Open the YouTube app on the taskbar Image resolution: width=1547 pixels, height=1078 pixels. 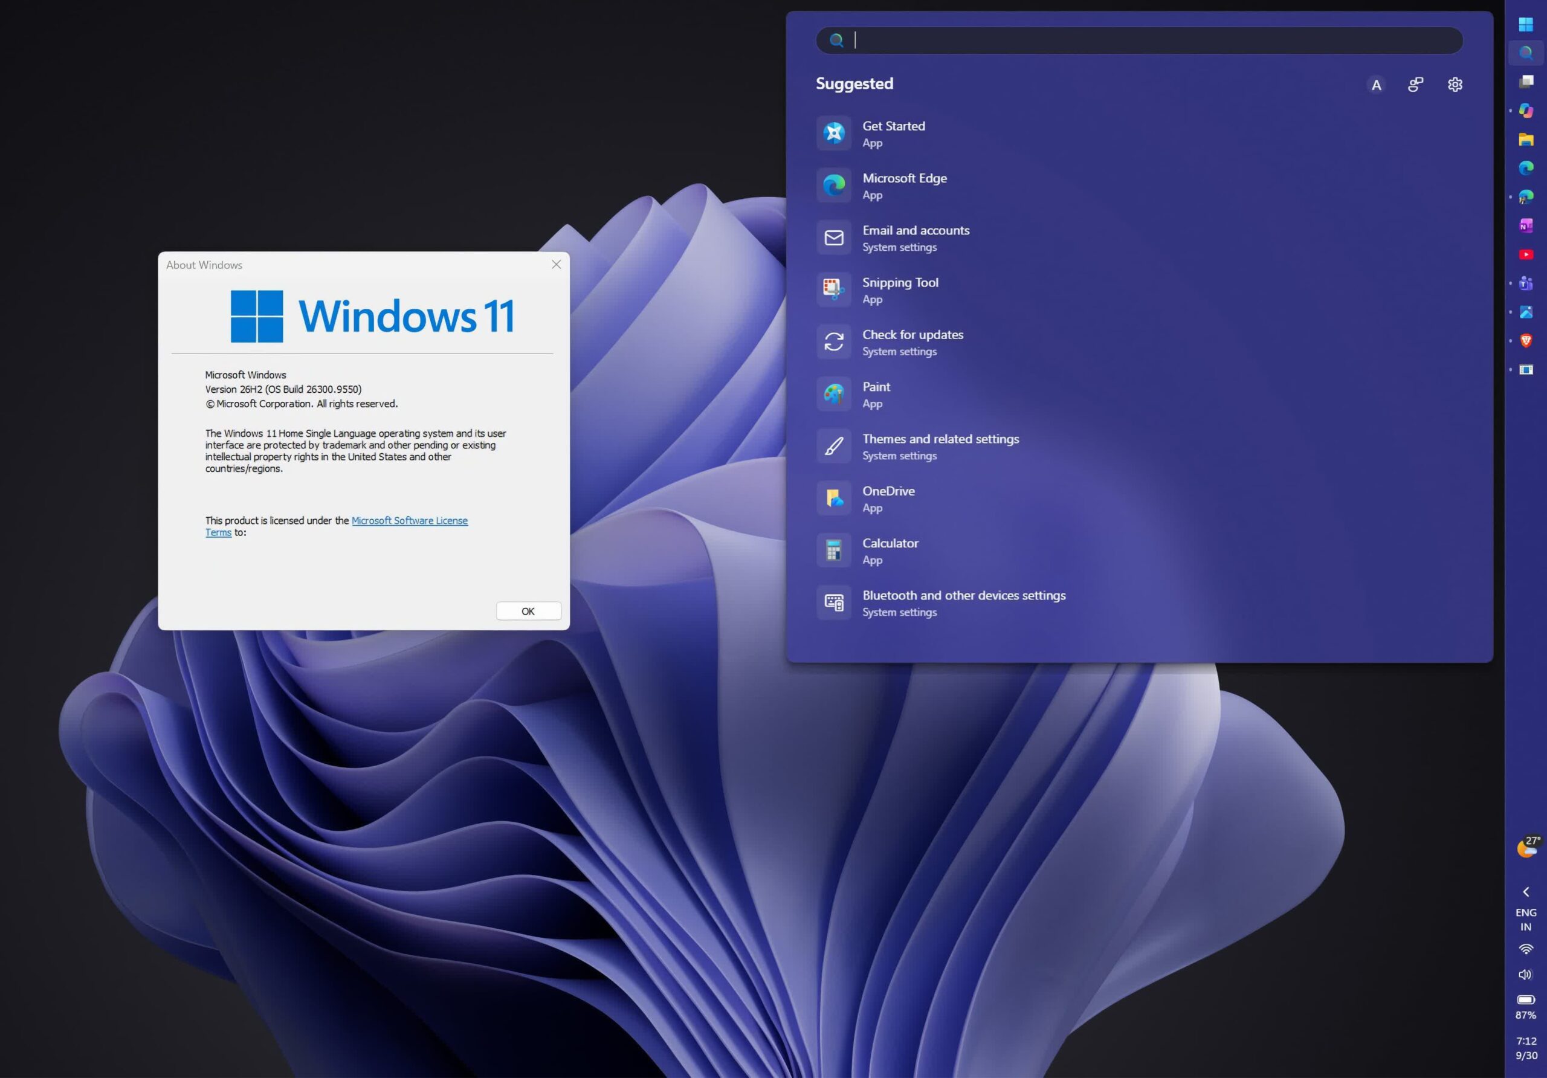[x=1525, y=254]
